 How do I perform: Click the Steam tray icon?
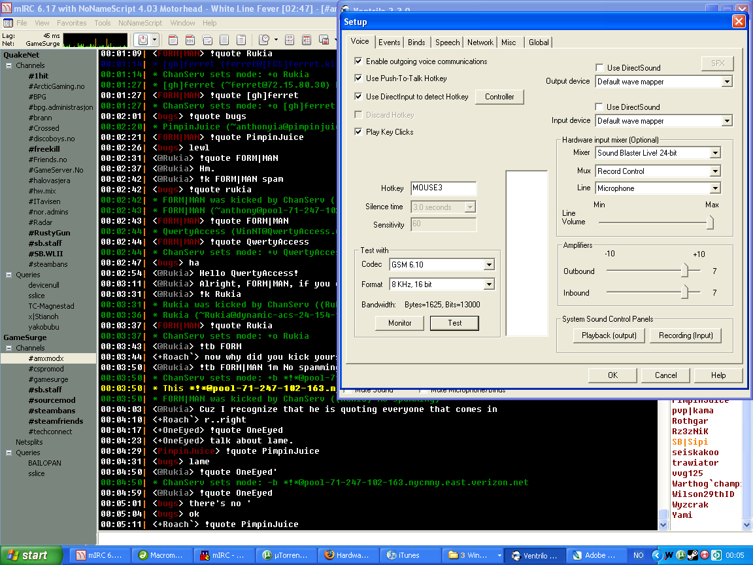point(692,555)
